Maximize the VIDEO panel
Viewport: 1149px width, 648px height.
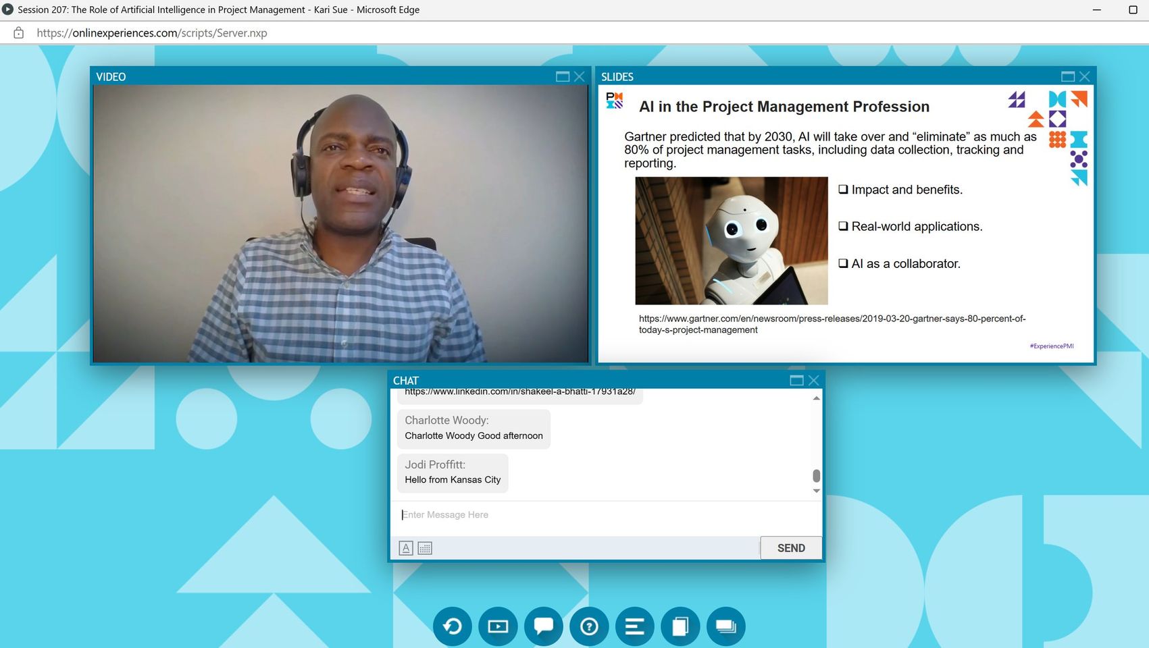tap(562, 77)
